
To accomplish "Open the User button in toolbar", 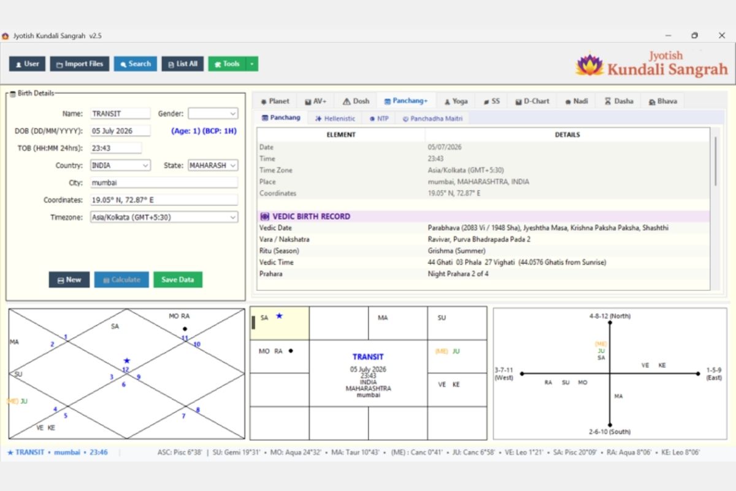I will coord(27,64).
